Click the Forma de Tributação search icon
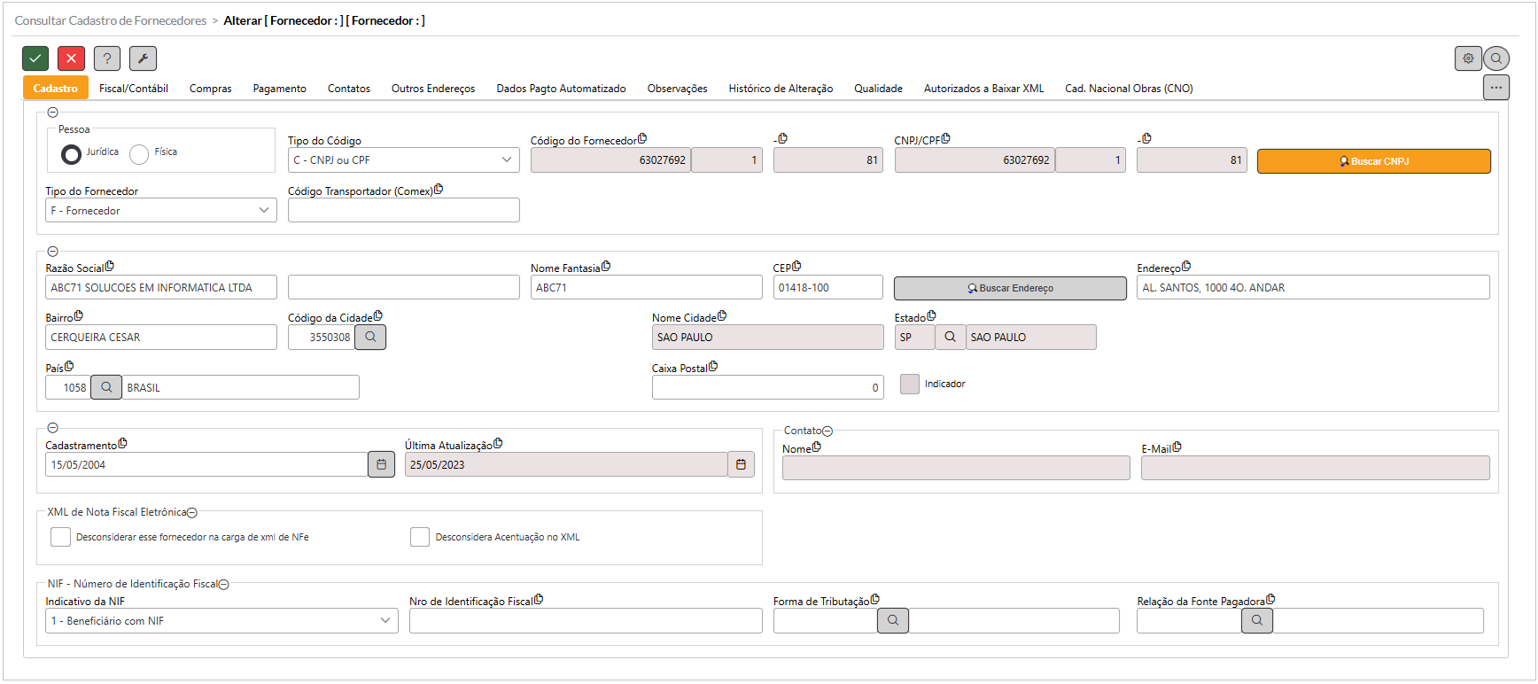Screen dimensions: 1538x684 (x=892, y=620)
